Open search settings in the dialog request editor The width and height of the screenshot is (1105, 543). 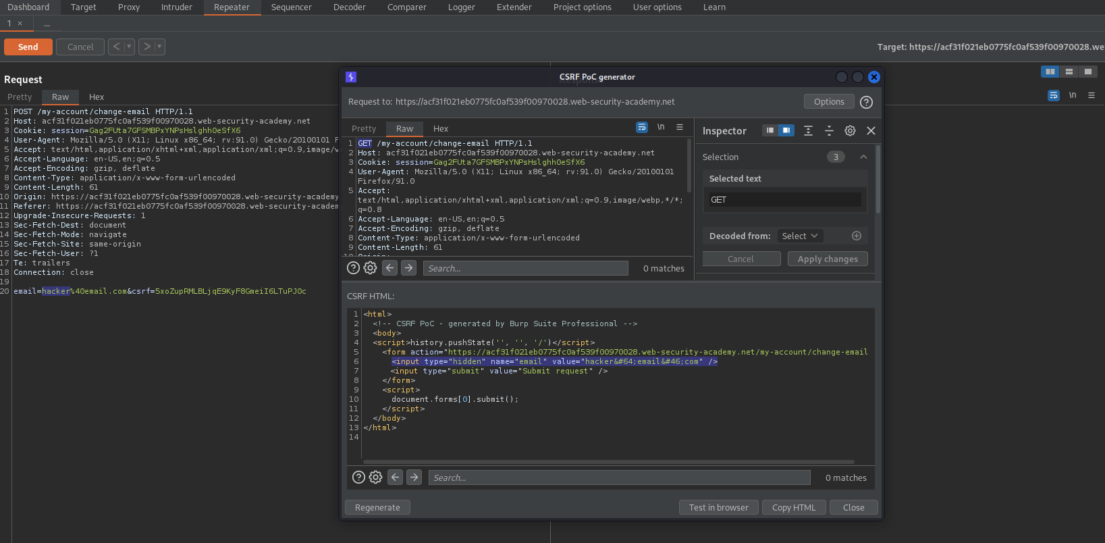[370, 268]
